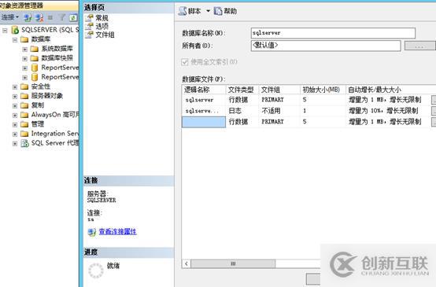
Task: Click the 初始大小(MB) column header
Action: pos(323,90)
